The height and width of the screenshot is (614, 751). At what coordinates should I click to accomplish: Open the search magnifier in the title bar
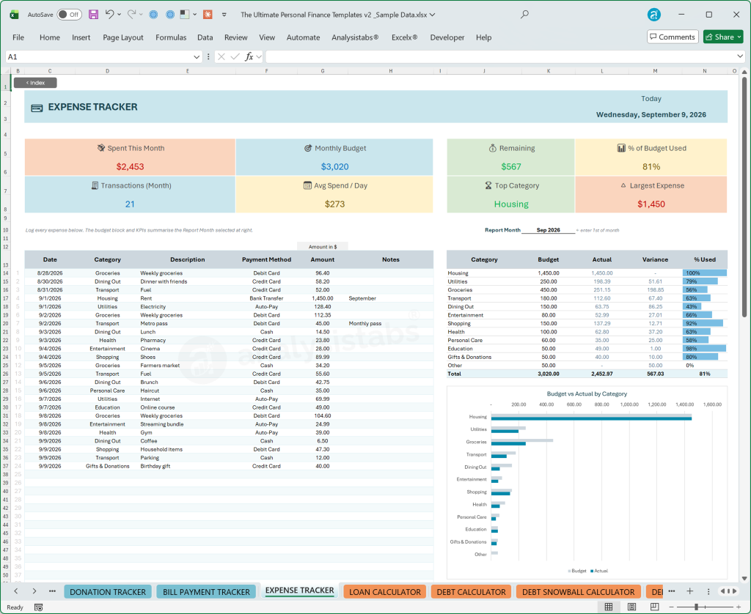click(x=524, y=15)
